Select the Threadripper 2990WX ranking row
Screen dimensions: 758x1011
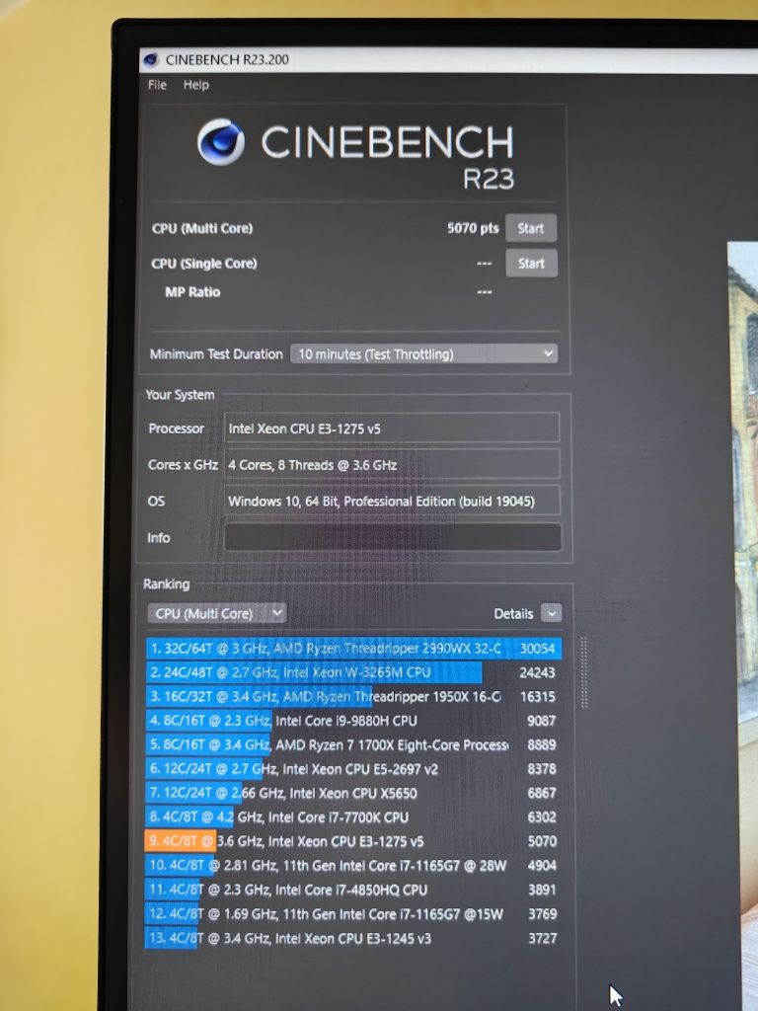[x=353, y=648]
